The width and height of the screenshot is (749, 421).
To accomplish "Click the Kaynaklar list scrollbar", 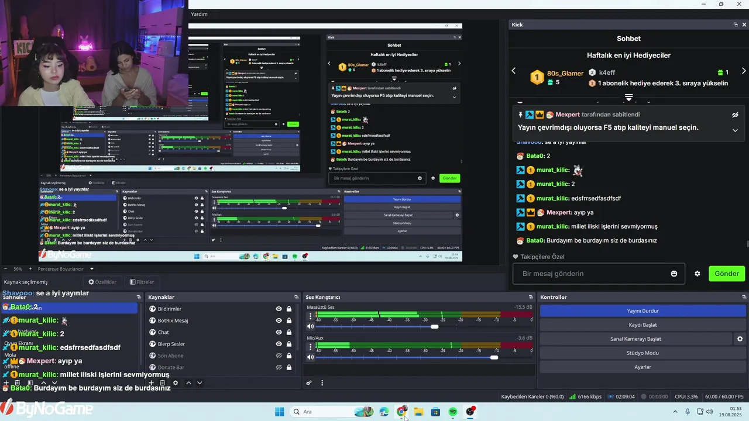I will [297, 327].
